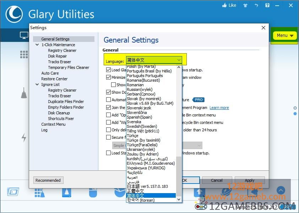This screenshot has width=299, height=213.
Task: Choose Spanish(Spain) from language list
Action: coord(151,117)
